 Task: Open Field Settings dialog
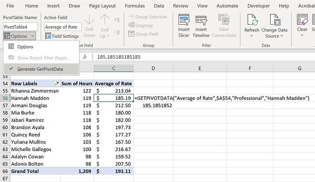pyautogui.click(x=62, y=36)
